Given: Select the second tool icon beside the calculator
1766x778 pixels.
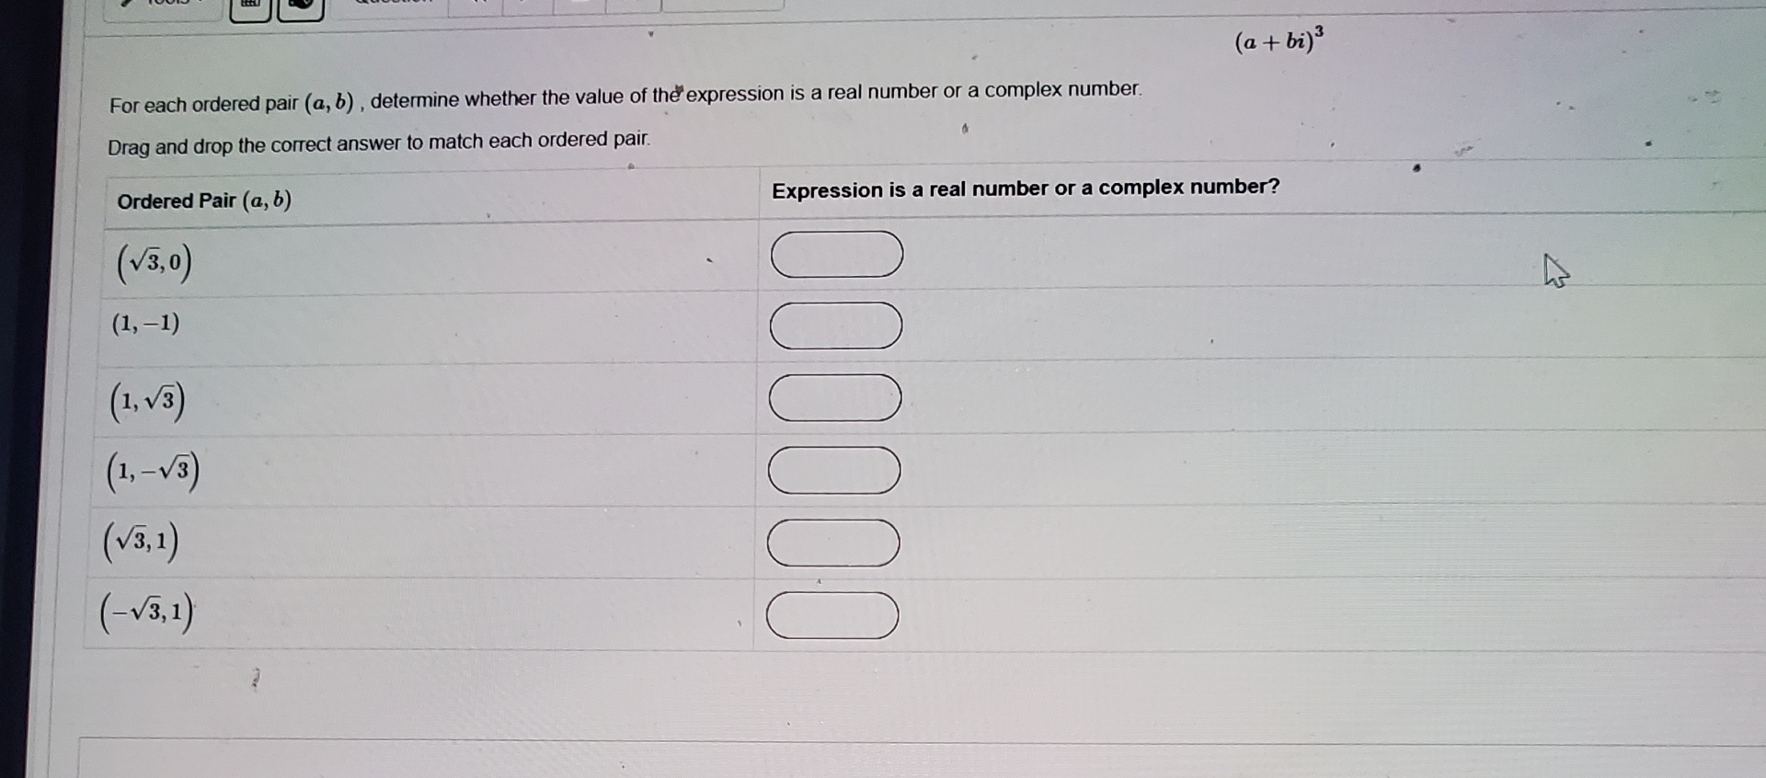Looking at the screenshot, I should 299,7.
